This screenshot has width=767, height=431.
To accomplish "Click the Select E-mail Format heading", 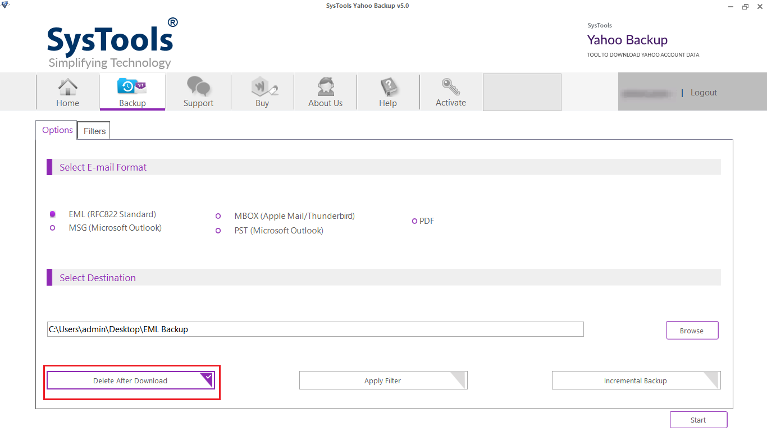I will click(x=103, y=167).
